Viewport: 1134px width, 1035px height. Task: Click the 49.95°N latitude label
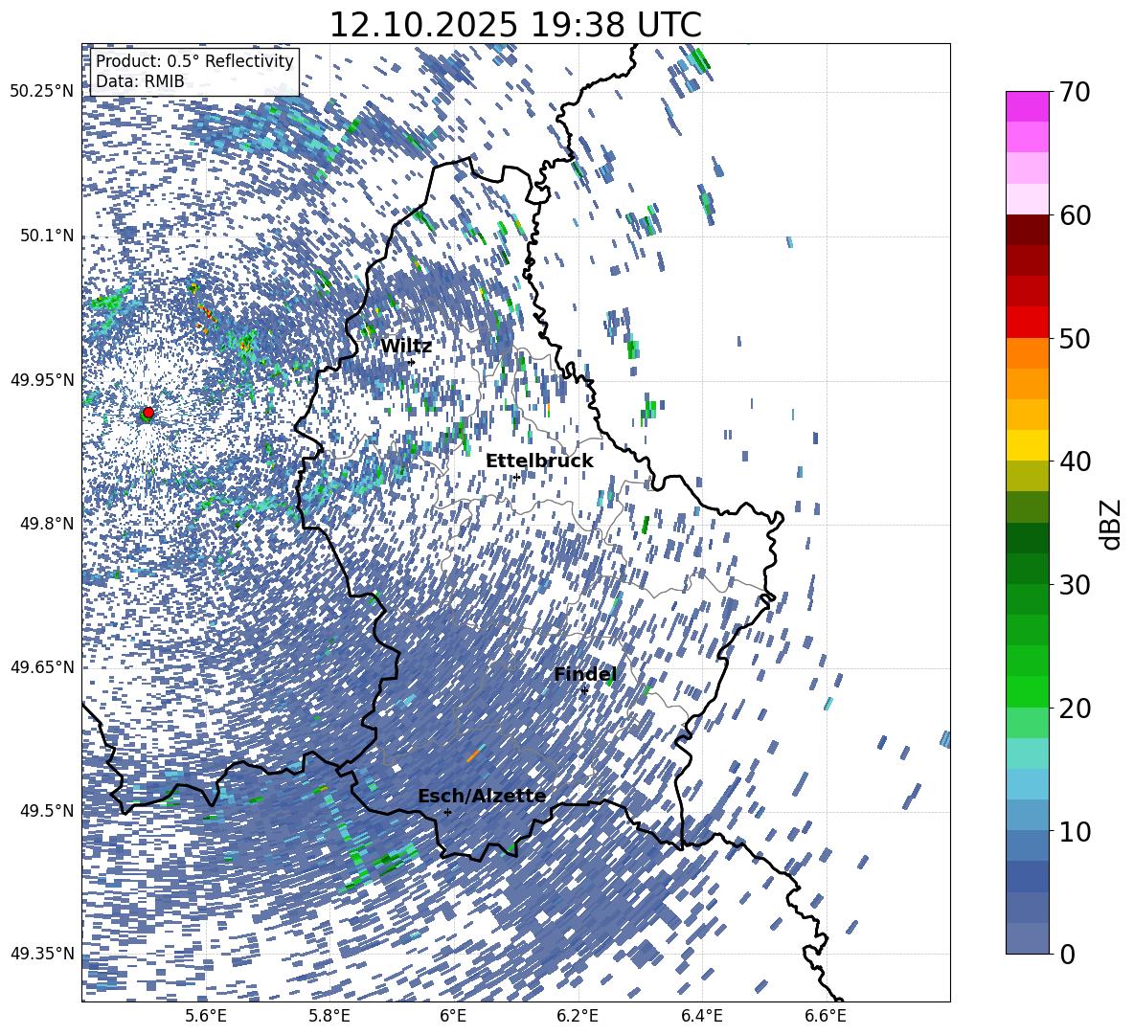pyautogui.click(x=42, y=379)
